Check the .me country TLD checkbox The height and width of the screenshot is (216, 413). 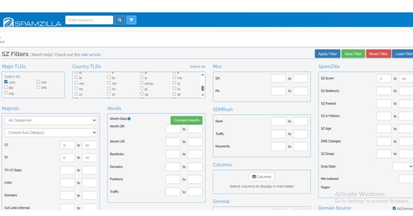coord(76,83)
